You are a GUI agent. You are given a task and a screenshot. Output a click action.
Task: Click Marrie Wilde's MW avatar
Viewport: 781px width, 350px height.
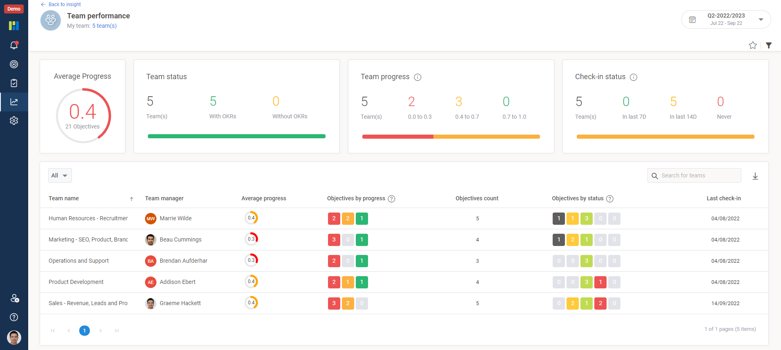click(151, 218)
